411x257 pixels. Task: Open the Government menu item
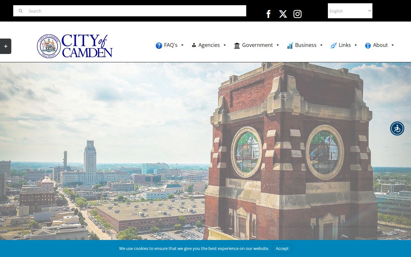[257, 45]
